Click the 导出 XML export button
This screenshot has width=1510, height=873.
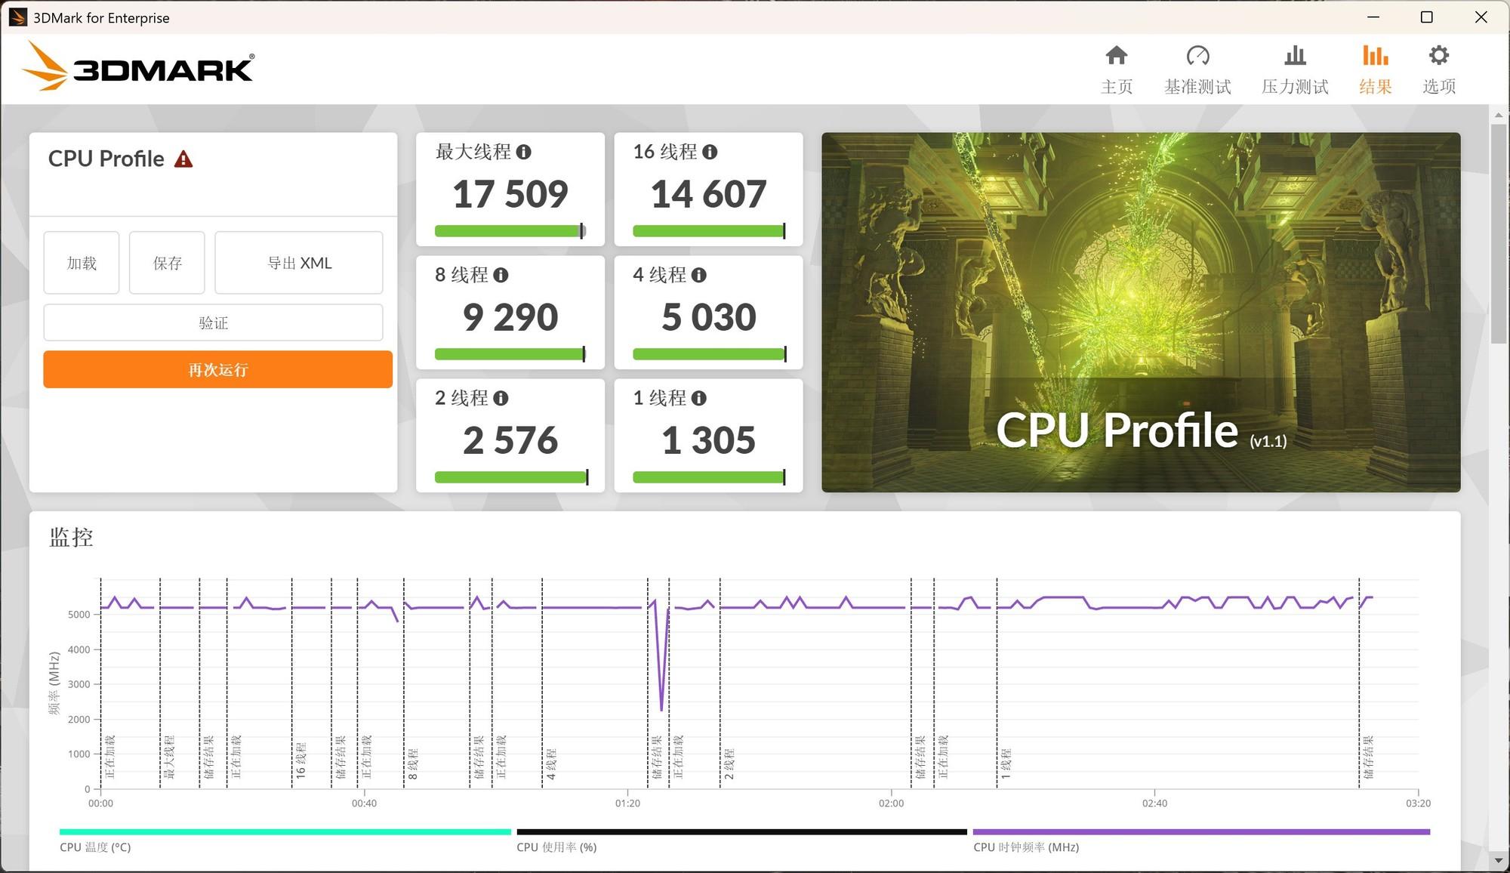pos(299,263)
